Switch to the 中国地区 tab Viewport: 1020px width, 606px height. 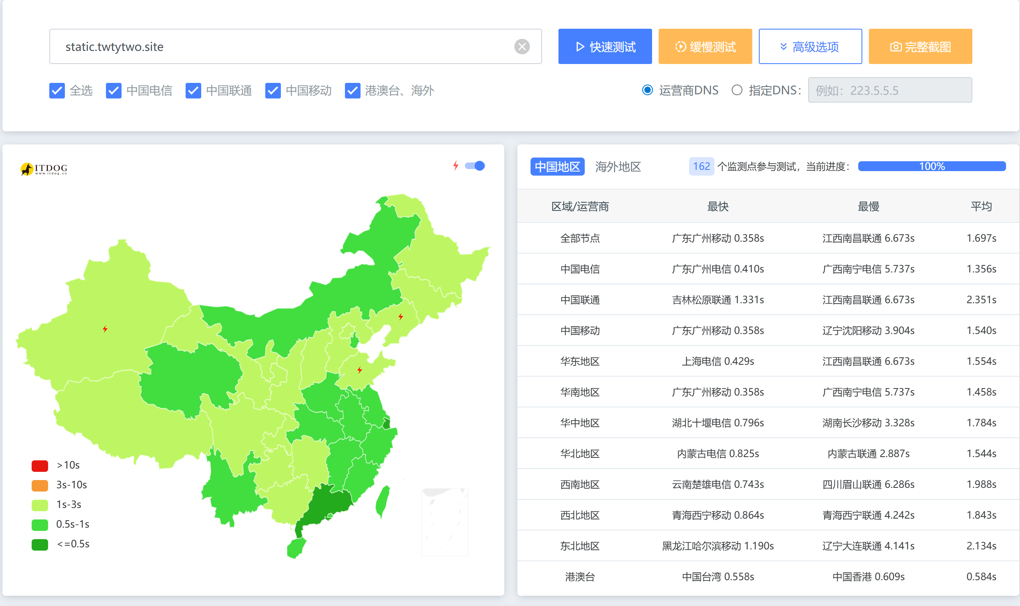coord(557,167)
